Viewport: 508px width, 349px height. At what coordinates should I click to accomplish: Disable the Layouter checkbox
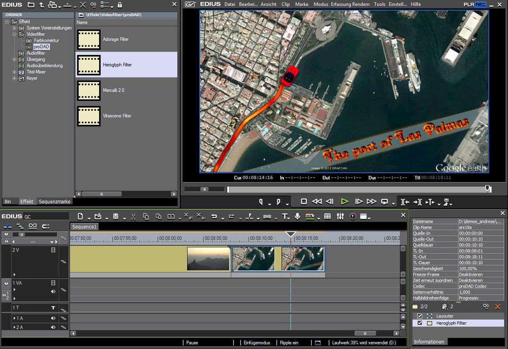point(420,316)
